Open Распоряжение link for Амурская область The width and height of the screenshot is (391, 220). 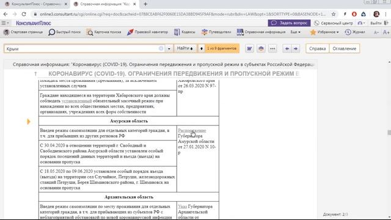click(x=192, y=130)
